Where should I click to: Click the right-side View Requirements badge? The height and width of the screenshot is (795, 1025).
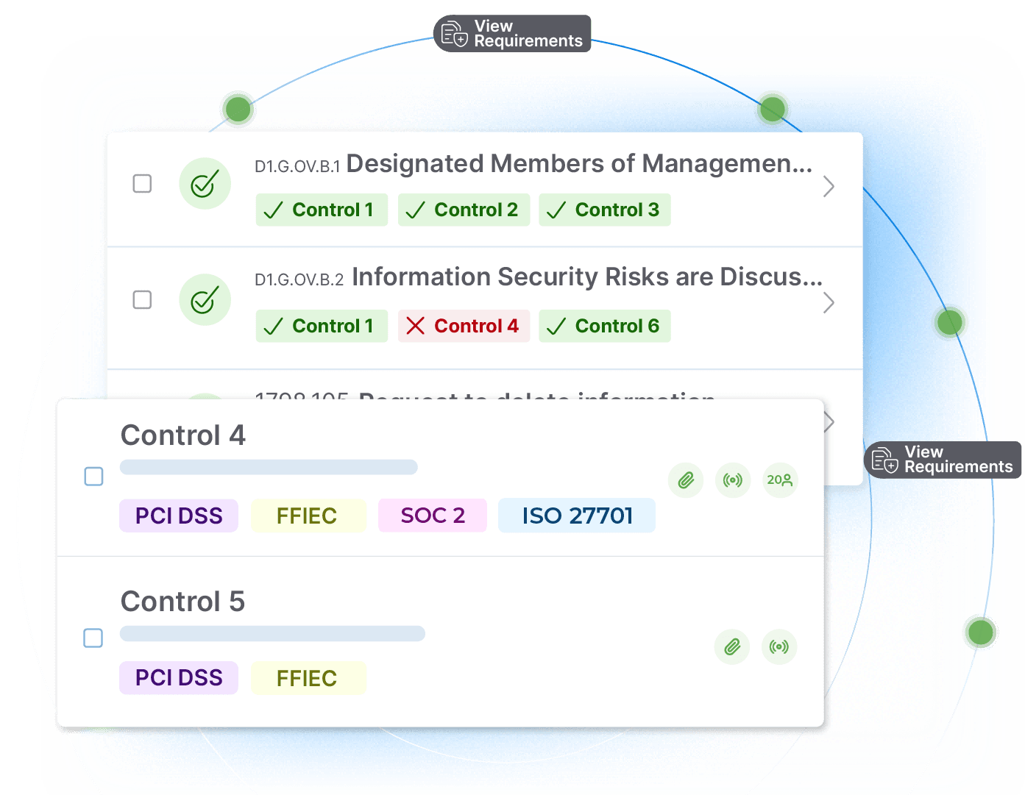[x=943, y=460]
